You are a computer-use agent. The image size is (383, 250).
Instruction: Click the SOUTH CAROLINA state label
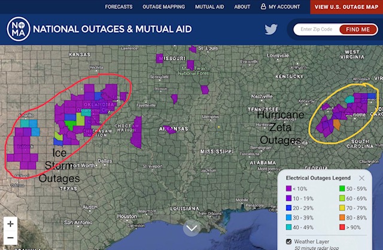pyautogui.click(x=360, y=144)
